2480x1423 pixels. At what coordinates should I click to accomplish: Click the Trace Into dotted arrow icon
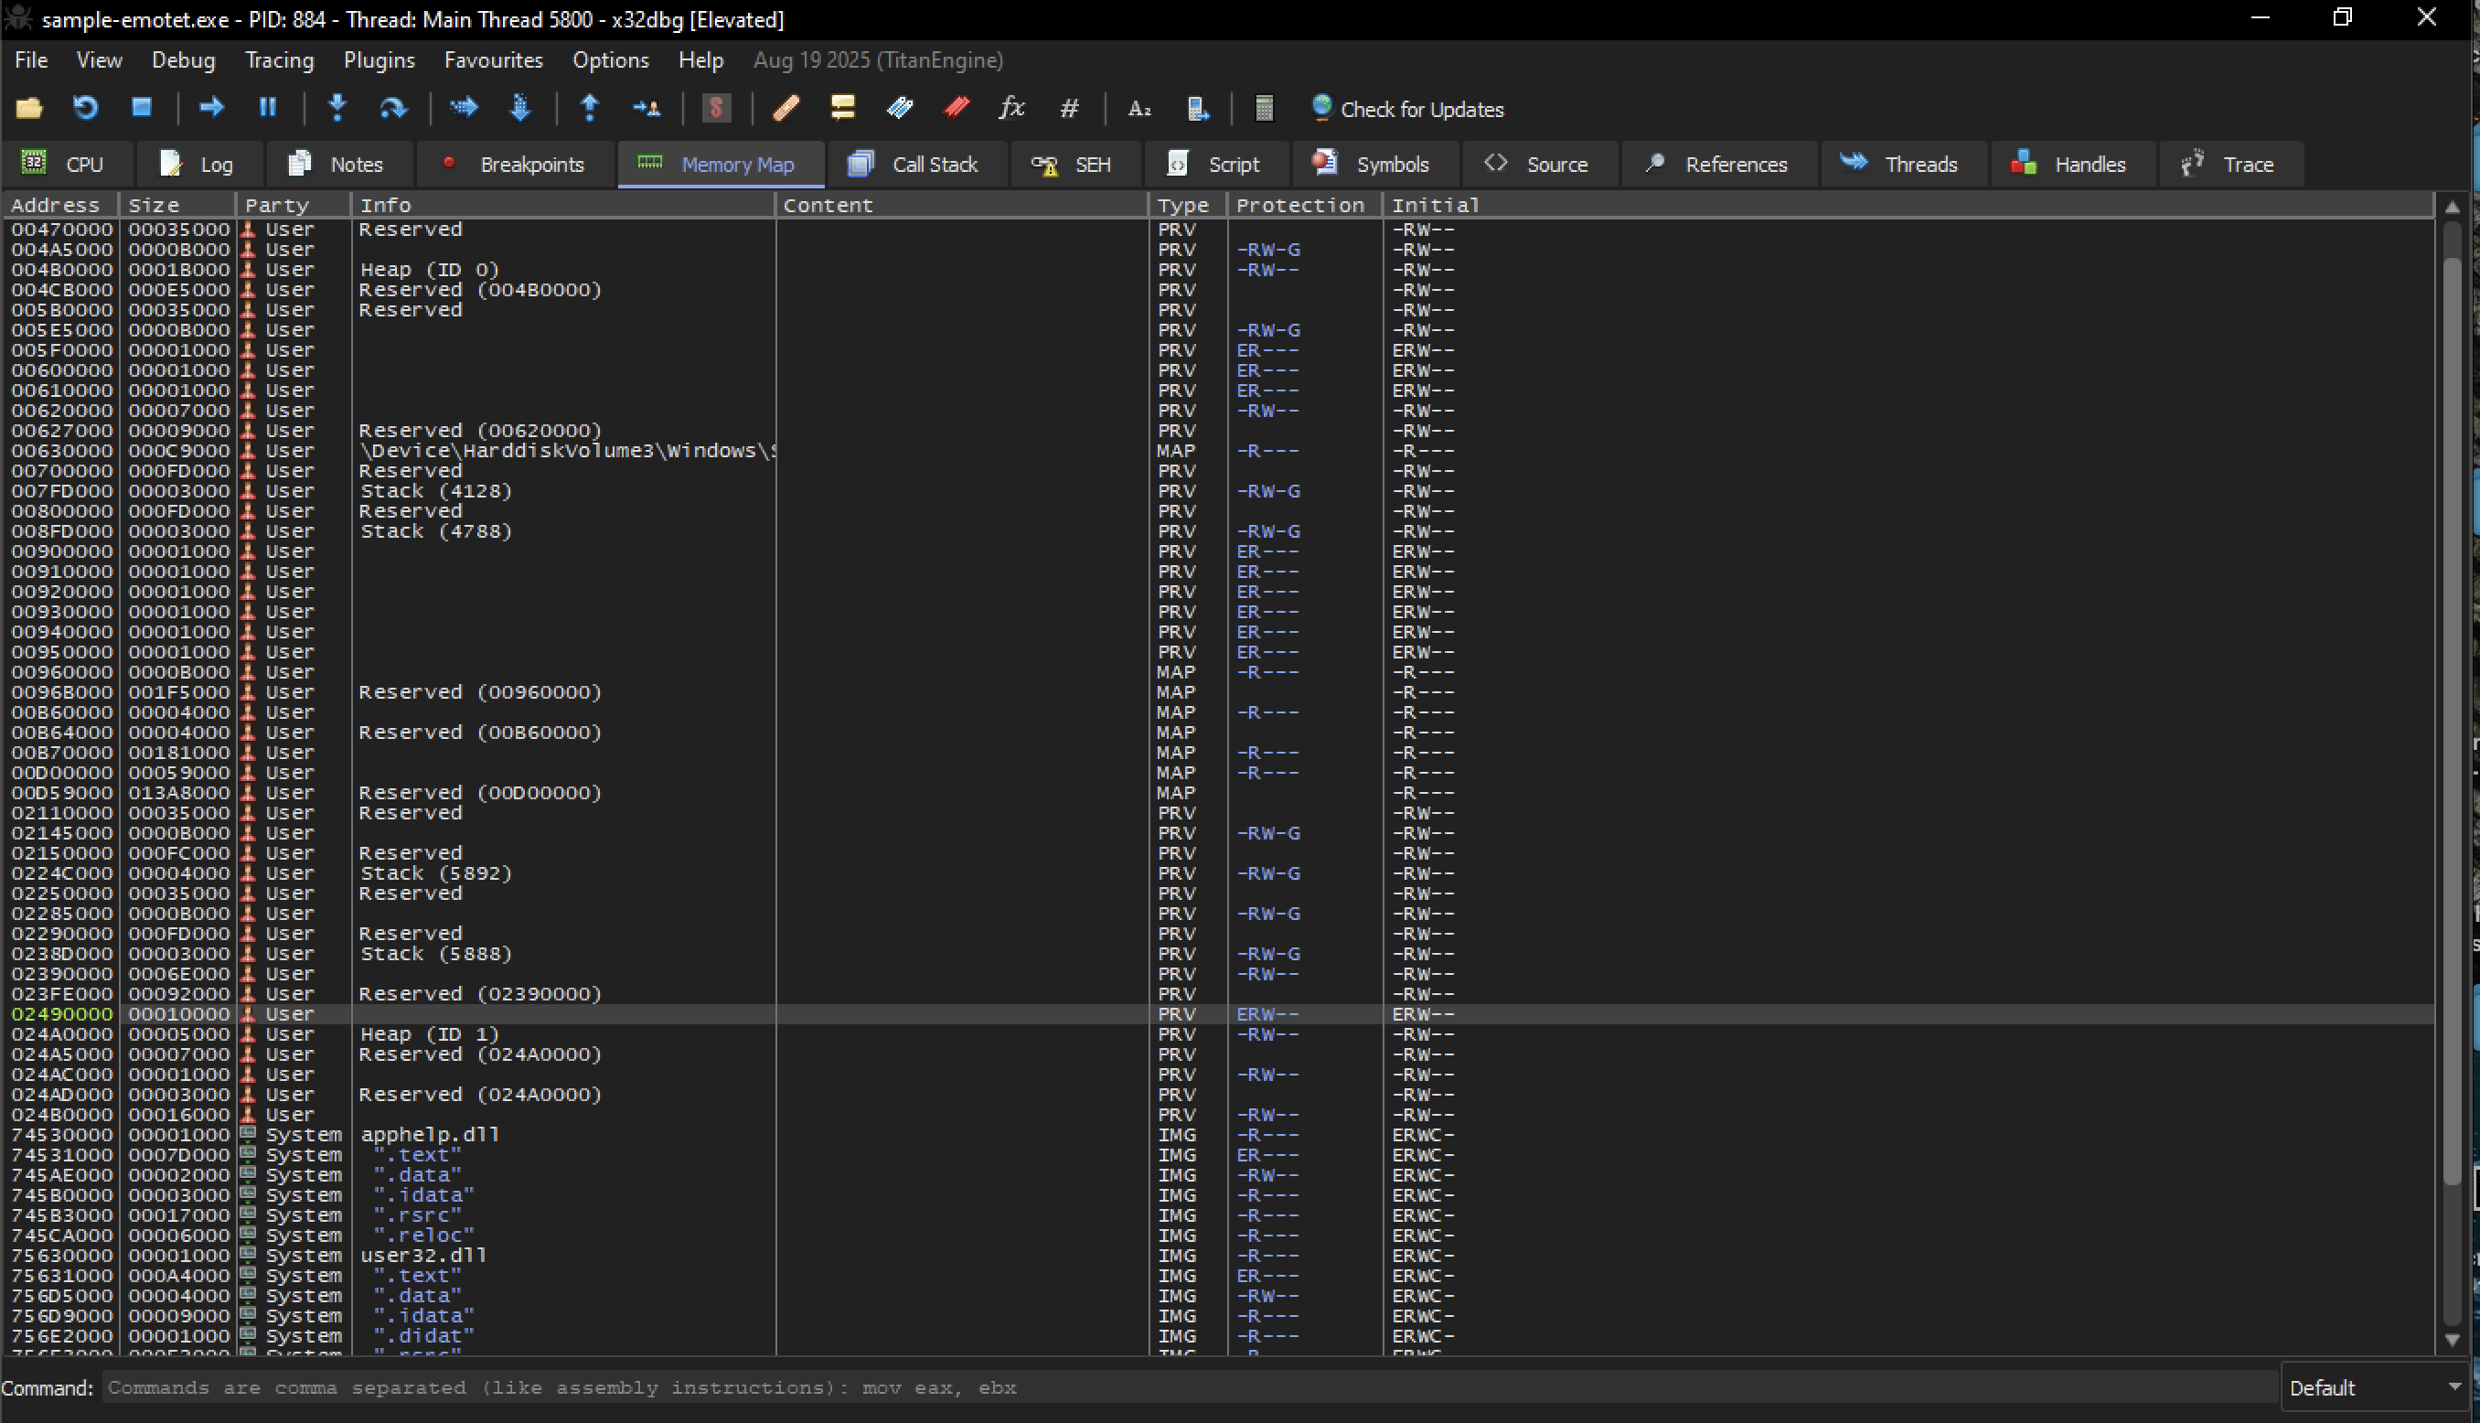[x=463, y=108]
